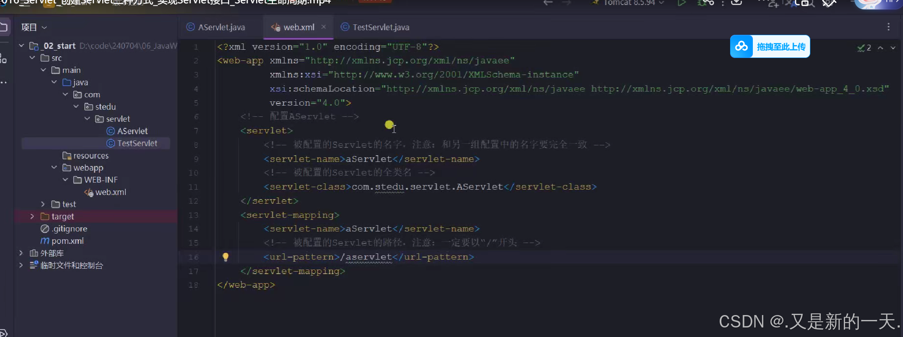
Task: Select the resources folder in tree
Action: [x=91, y=156]
